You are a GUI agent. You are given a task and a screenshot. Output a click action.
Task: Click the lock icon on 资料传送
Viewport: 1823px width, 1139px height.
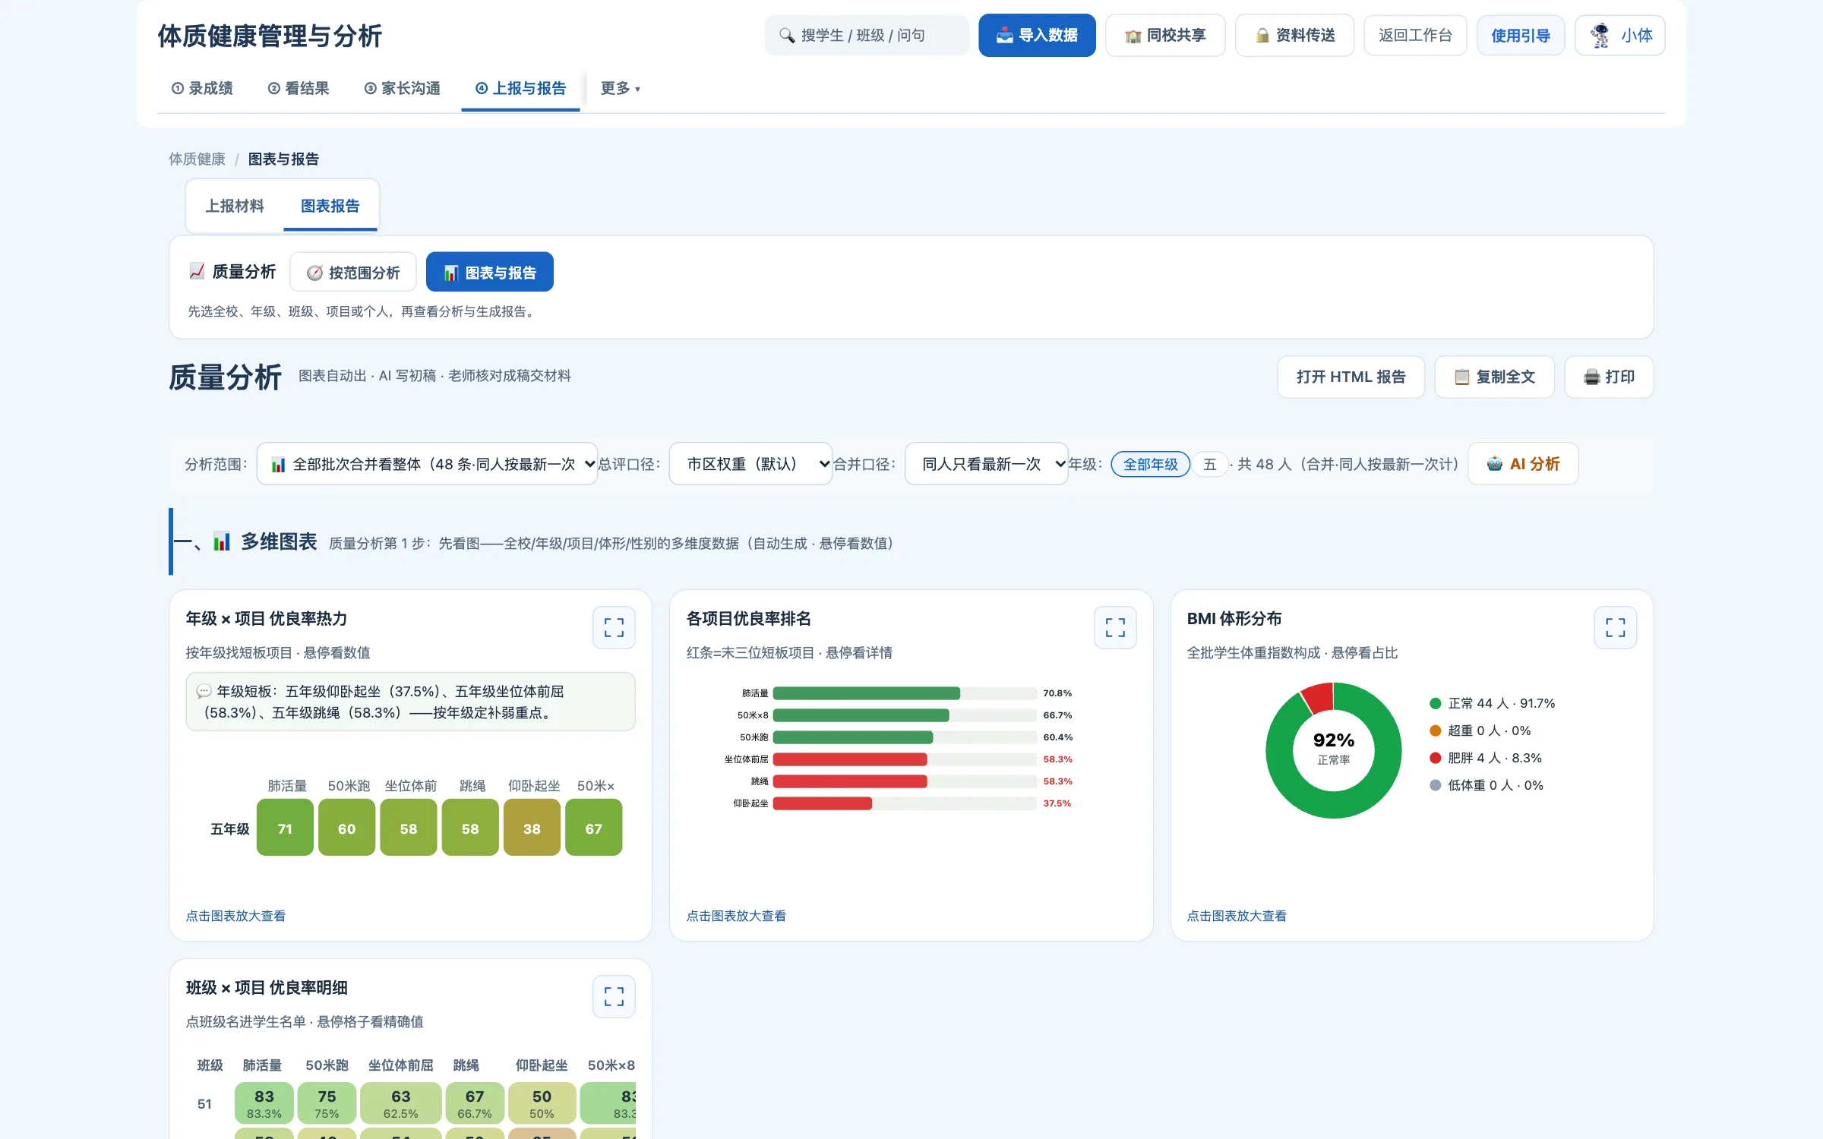[1262, 36]
